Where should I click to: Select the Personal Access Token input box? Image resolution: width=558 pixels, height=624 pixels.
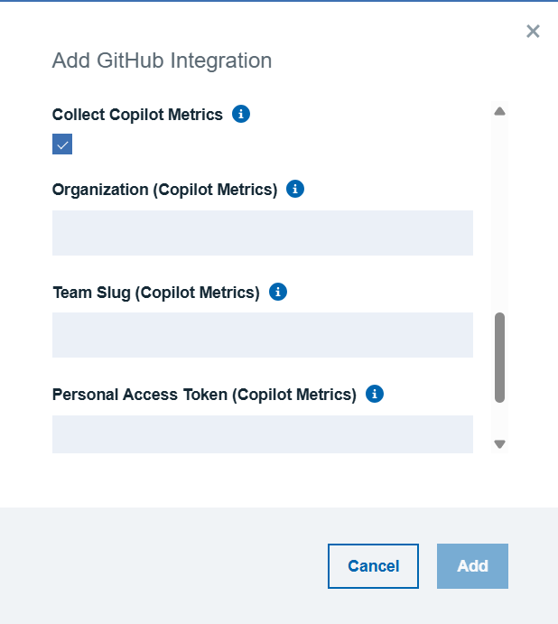(x=262, y=434)
